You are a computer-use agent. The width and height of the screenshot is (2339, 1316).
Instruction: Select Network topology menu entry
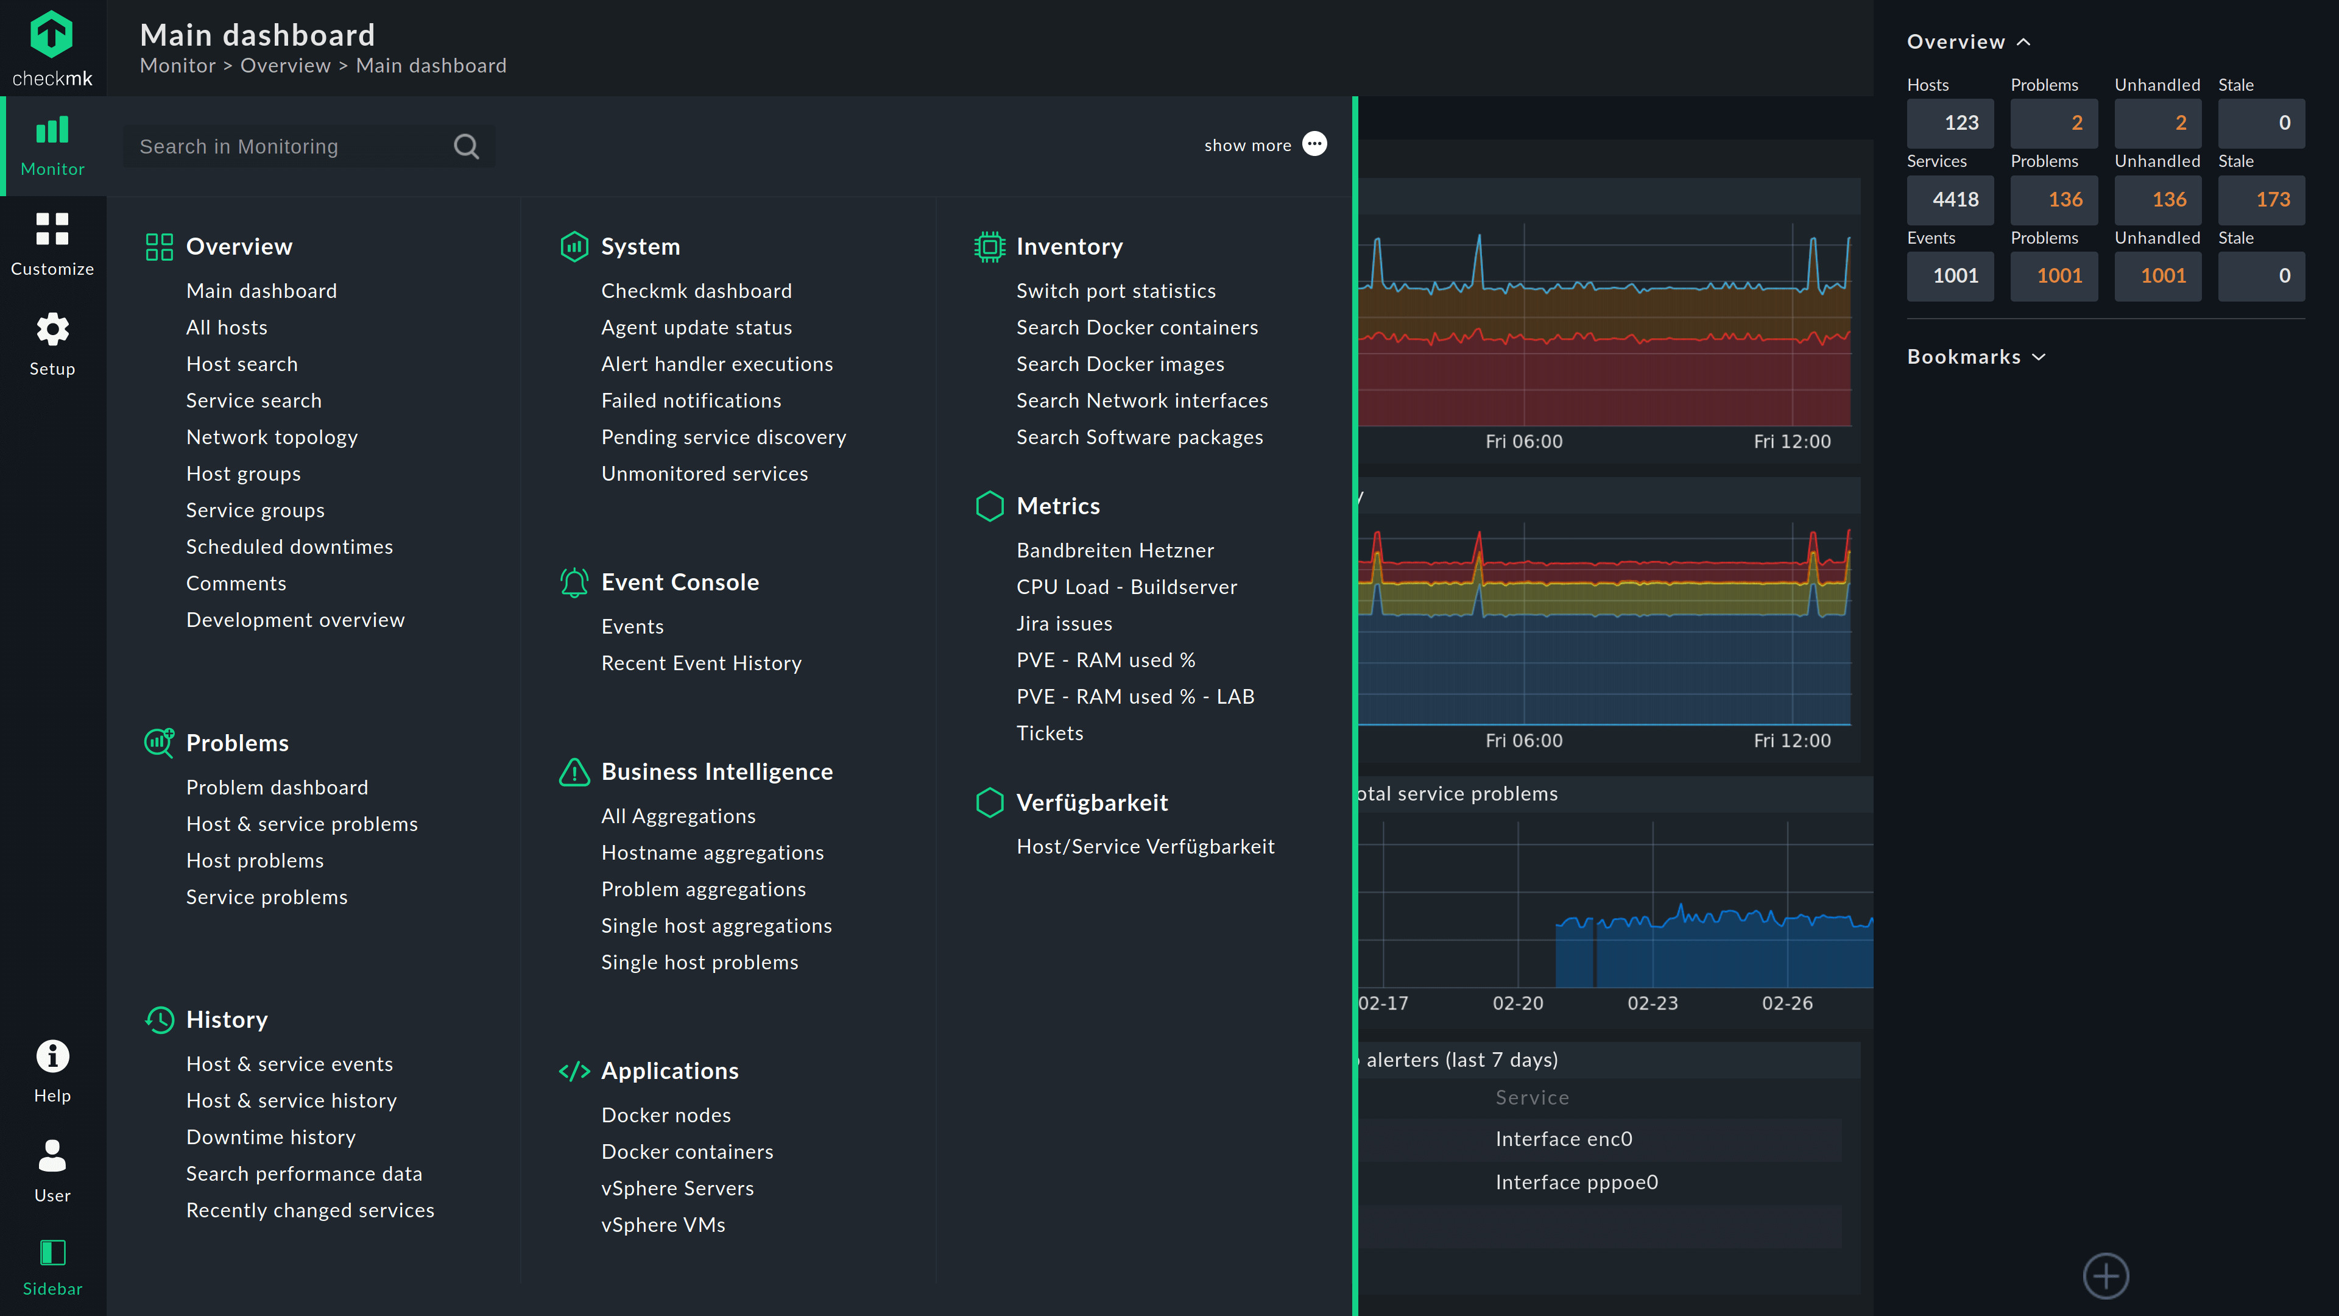click(x=272, y=437)
